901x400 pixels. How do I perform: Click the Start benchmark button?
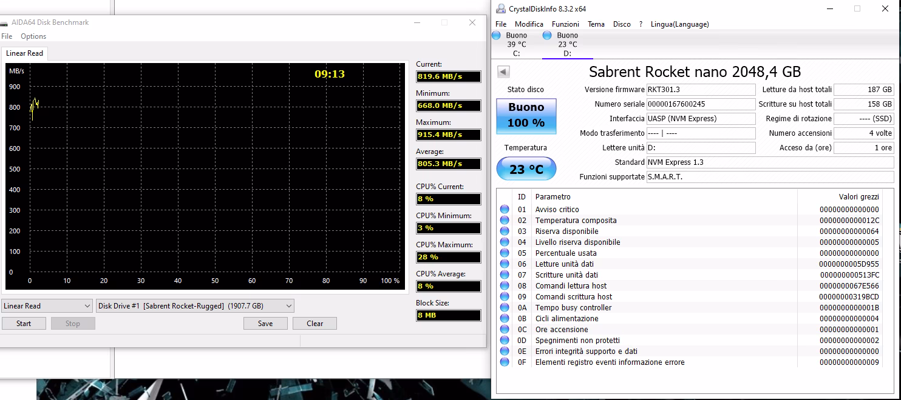pyautogui.click(x=24, y=324)
